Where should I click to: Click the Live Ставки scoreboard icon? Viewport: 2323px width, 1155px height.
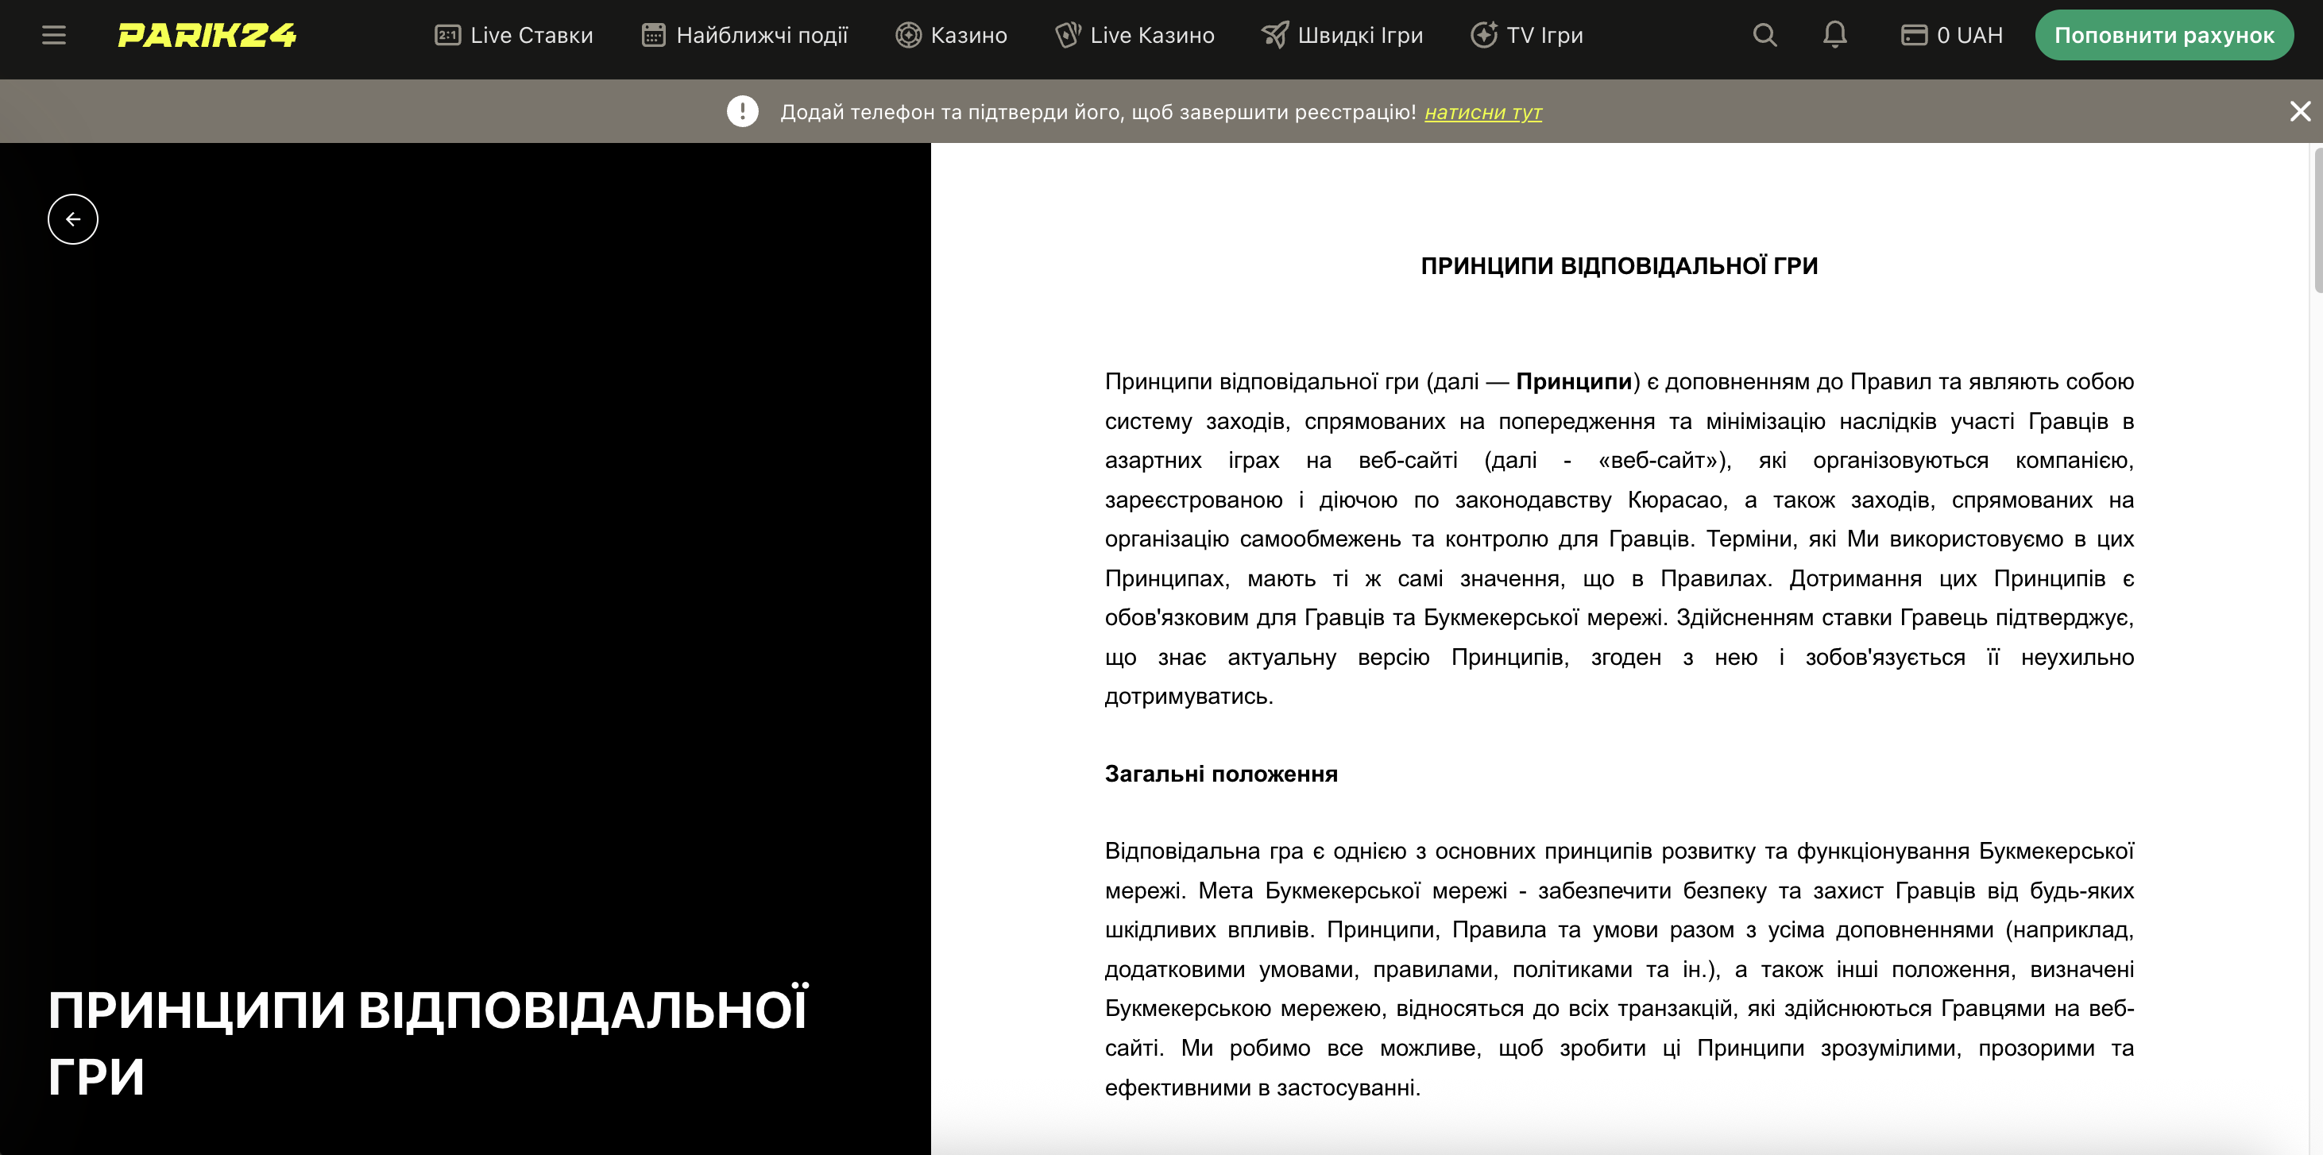pyautogui.click(x=448, y=34)
